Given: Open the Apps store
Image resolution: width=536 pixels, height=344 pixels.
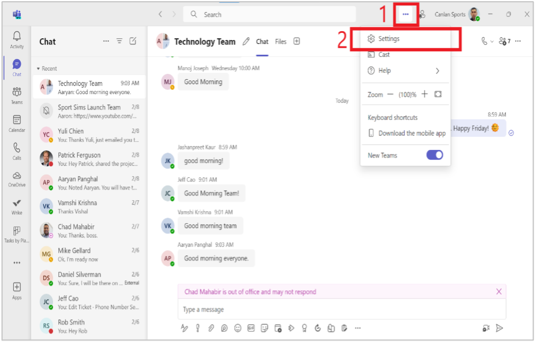Looking at the screenshot, I should (17, 291).
